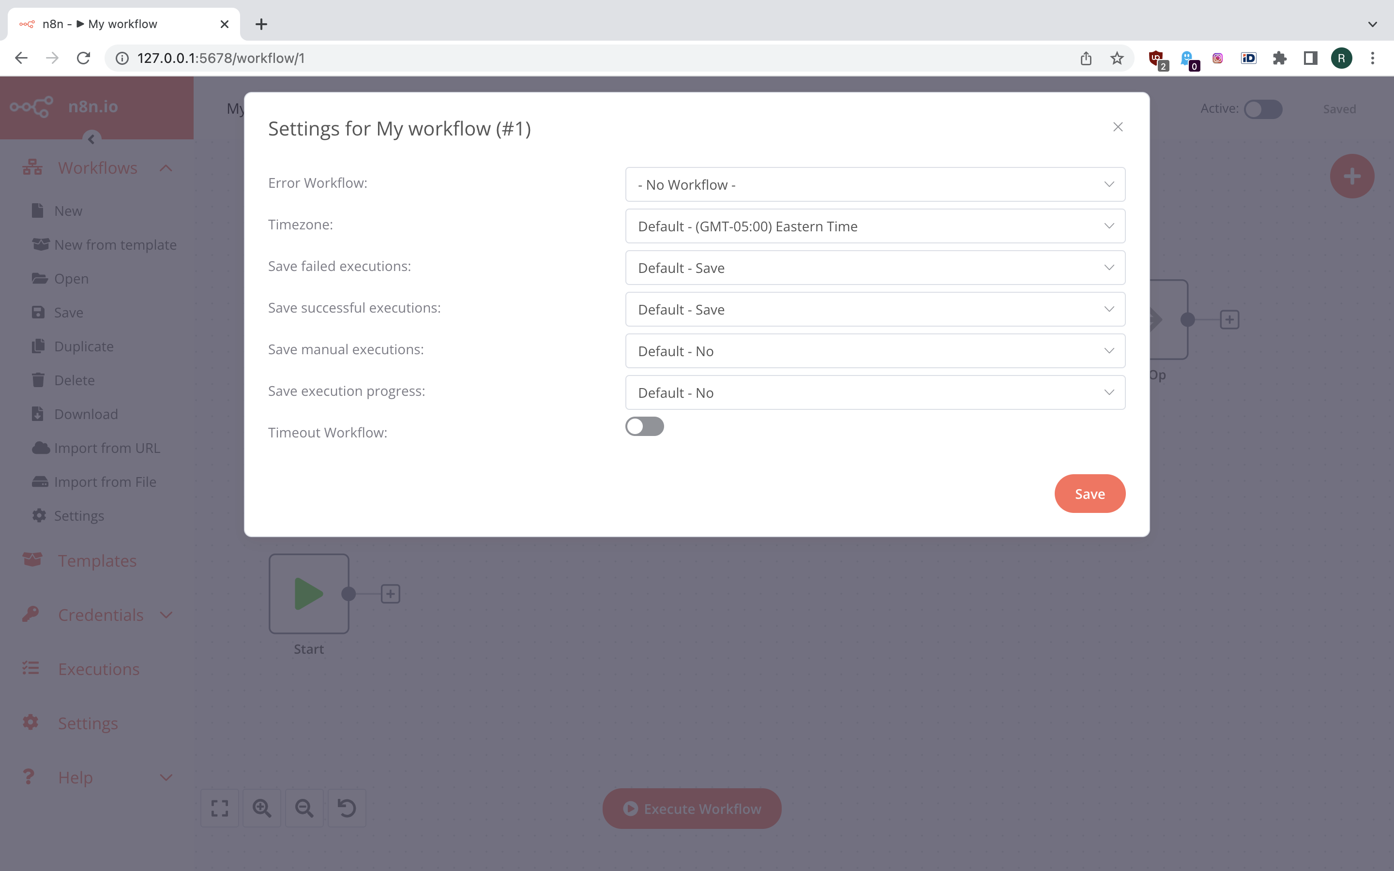Open the Save execution progress dropdown

tap(875, 392)
